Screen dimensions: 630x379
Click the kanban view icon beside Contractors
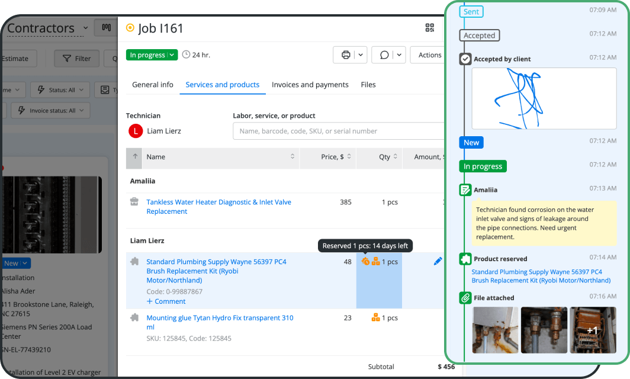(106, 27)
